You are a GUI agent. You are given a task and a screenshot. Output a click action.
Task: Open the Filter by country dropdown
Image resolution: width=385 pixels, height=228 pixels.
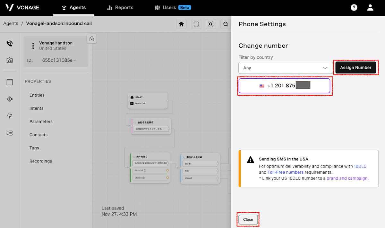point(286,68)
